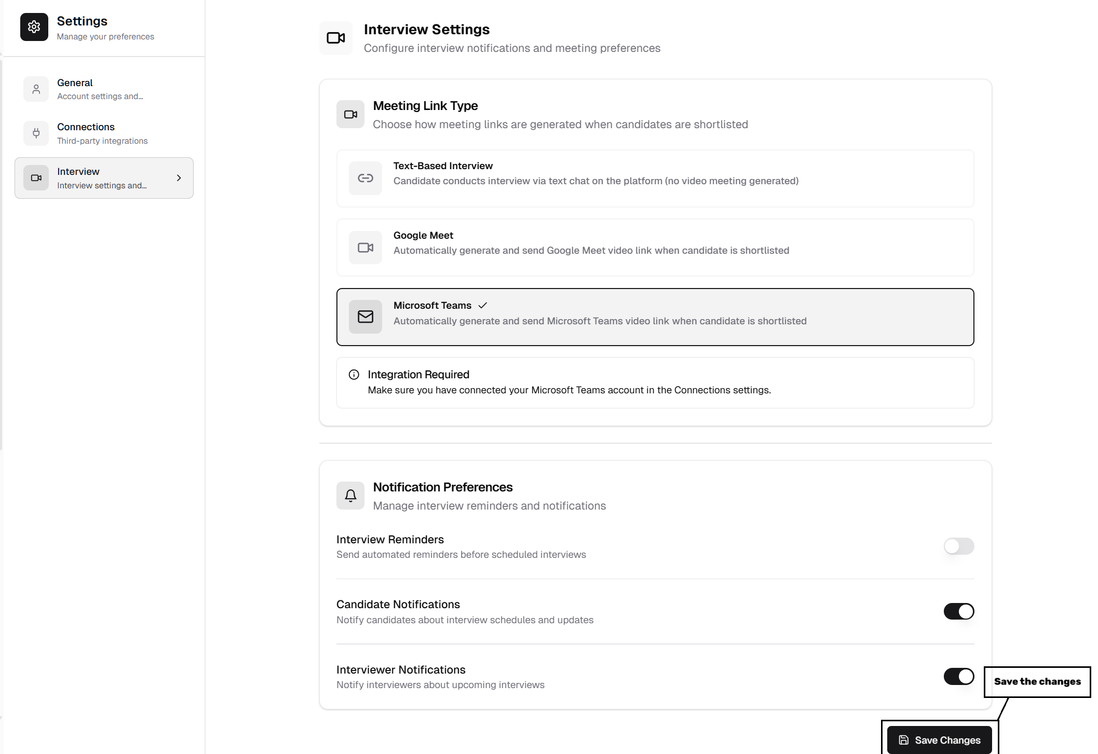This screenshot has width=1098, height=754.
Task: Choose Google Meet as the meeting link type
Action: click(x=655, y=248)
